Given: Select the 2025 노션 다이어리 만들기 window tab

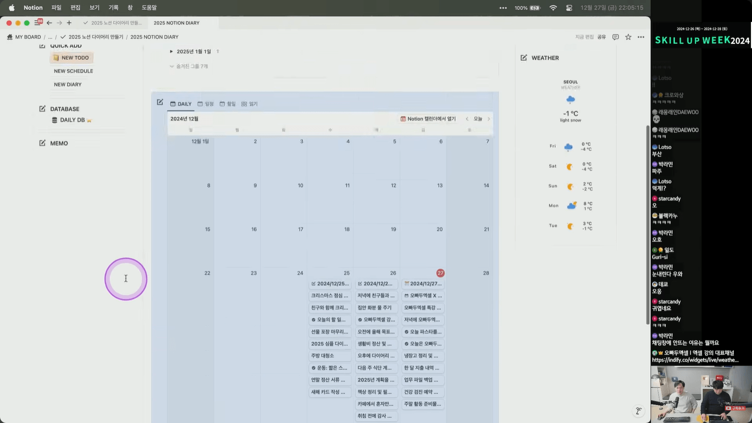Looking at the screenshot, I should 113,23.
